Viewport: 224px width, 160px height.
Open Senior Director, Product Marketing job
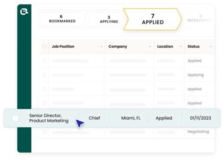(x=49, y=118)
